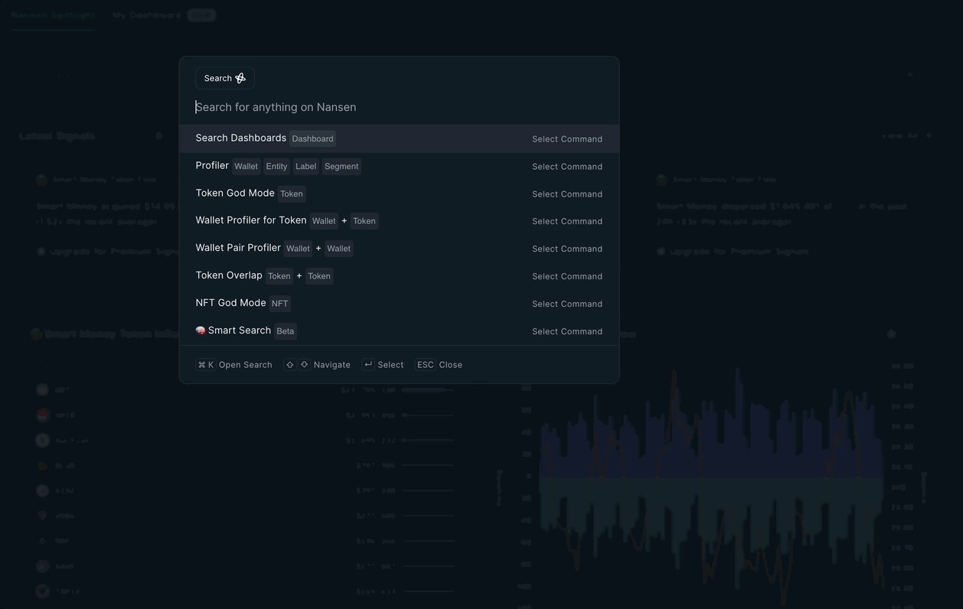Click 'Select Command' on the Smart Search row
963x609 pixels.
coord(567,332)
